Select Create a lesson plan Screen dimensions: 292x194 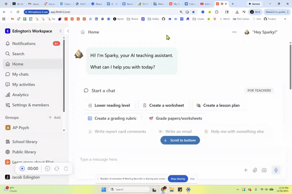click(218, 105)
